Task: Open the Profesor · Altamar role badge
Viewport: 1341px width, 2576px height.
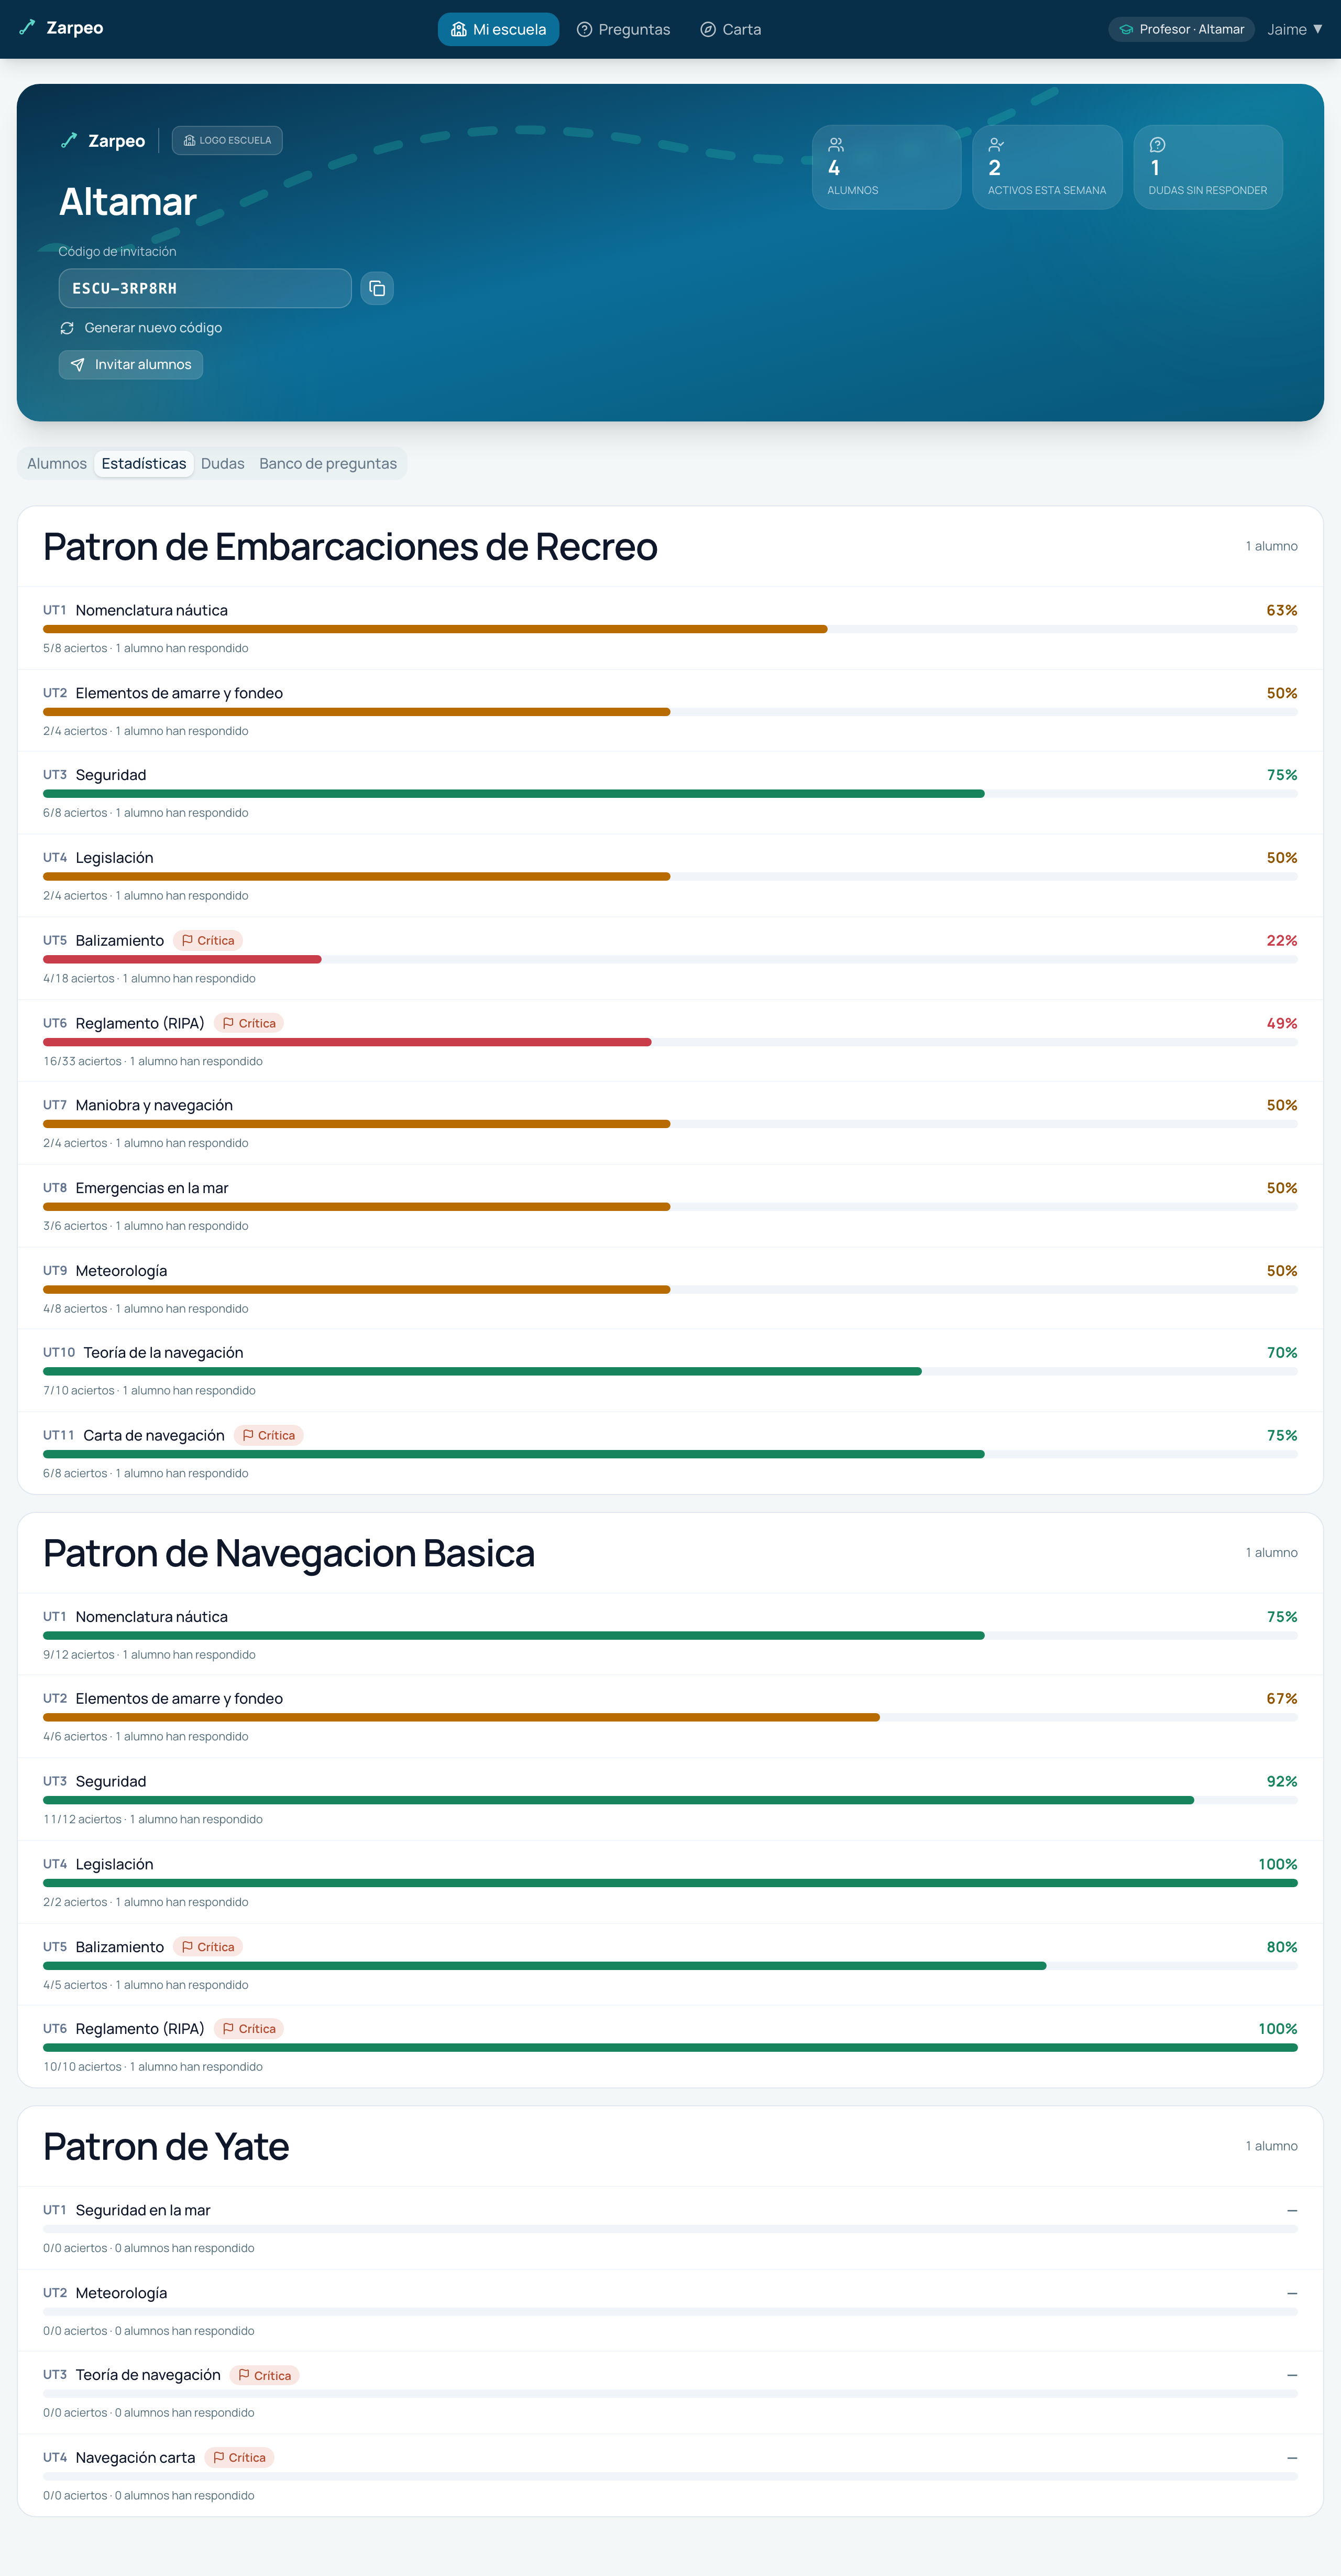Action: [x=1181, y=29]
